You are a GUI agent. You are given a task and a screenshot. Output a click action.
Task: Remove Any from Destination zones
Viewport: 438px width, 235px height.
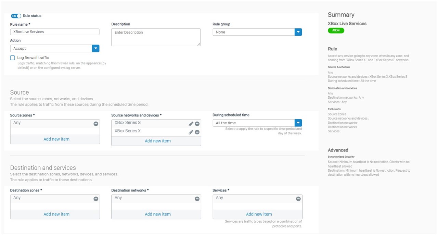(x=96, y=199)
